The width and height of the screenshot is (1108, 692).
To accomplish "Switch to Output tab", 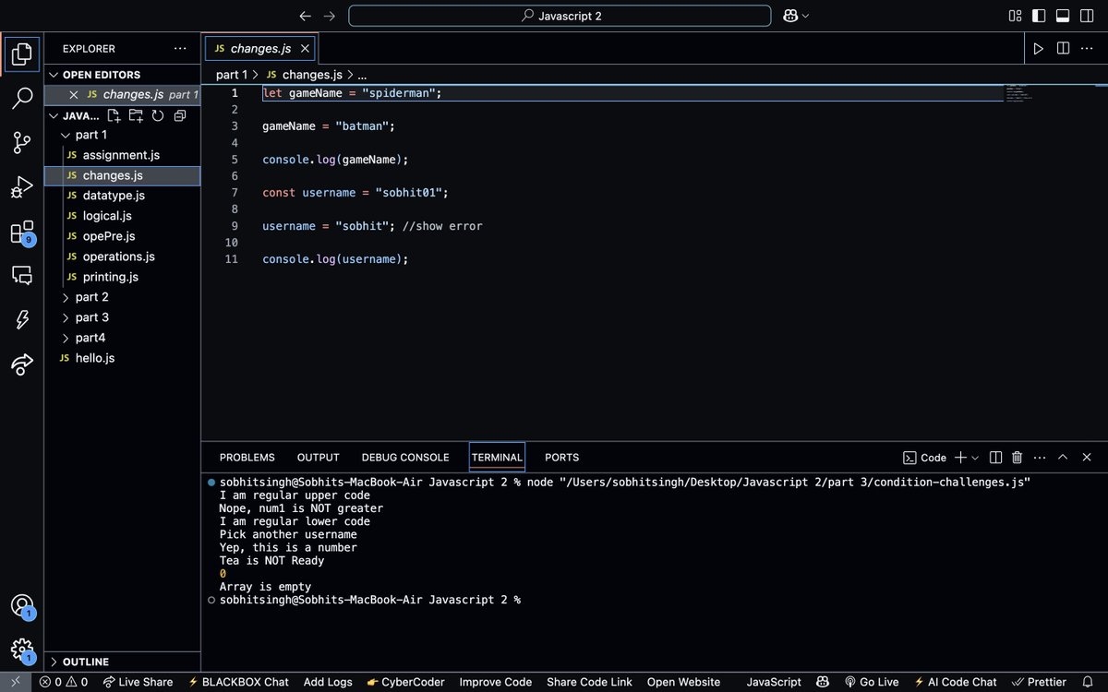I will 319,458.
